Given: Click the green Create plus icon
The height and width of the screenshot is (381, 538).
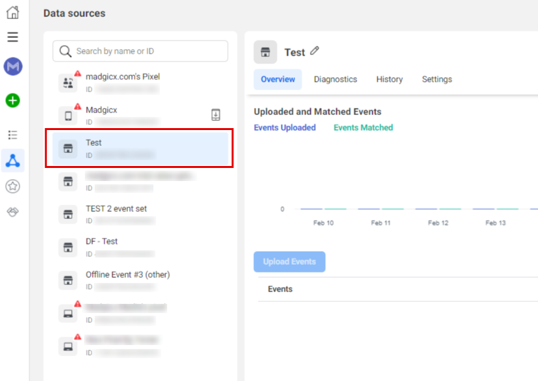Looking at the screenshot, I should pyautogui.click(x=13, y=100).
